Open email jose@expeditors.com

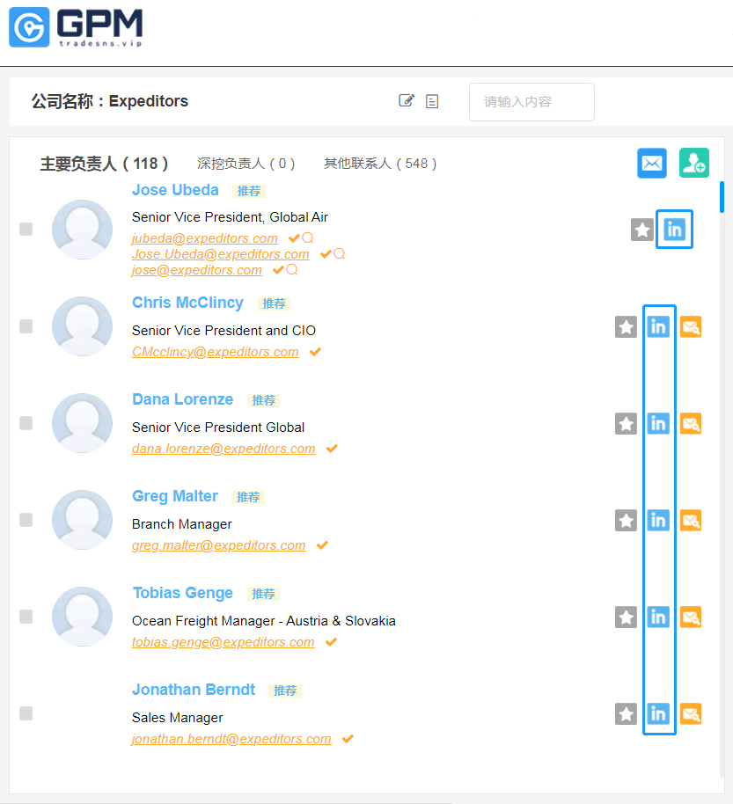(197, 270)
